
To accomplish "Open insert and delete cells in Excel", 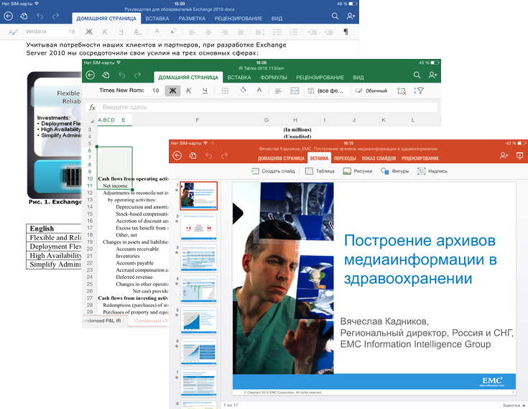I will 402,91.
